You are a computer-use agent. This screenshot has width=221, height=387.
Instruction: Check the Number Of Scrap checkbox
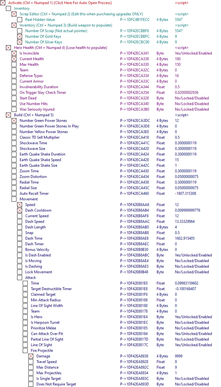point(20,31)
